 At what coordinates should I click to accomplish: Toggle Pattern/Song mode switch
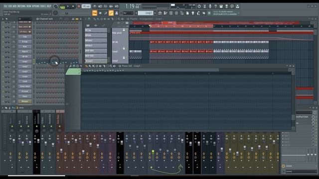pyautogui.click(x=62, y=7)
